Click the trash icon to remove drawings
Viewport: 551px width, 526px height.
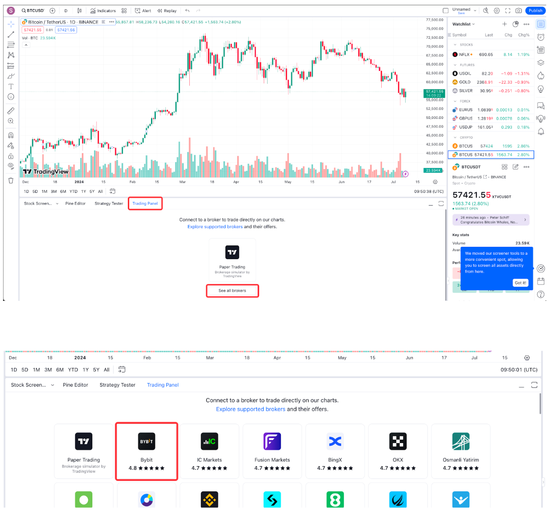(11, 180)
